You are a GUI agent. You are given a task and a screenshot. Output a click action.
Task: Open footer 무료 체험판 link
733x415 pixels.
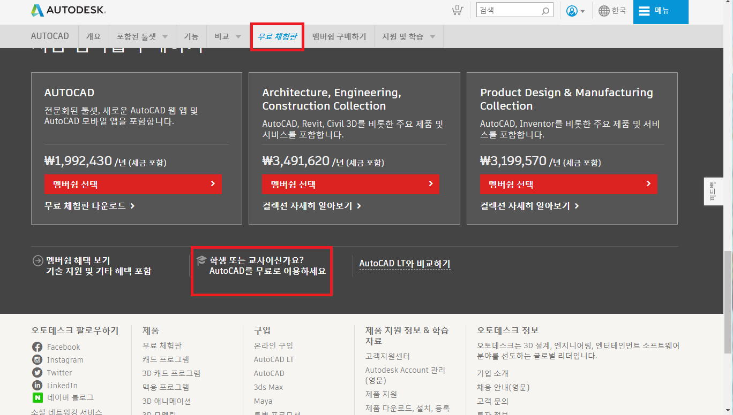pos(162,345)
